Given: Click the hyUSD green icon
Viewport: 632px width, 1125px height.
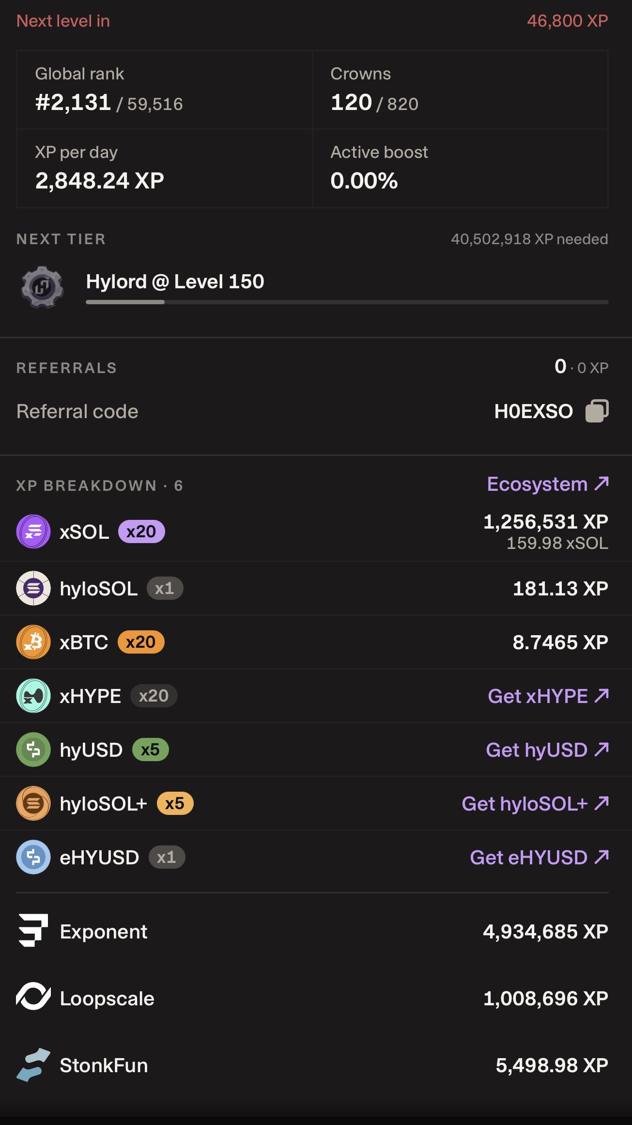Looking at the screenshot, I should click(x=33, y=750).
